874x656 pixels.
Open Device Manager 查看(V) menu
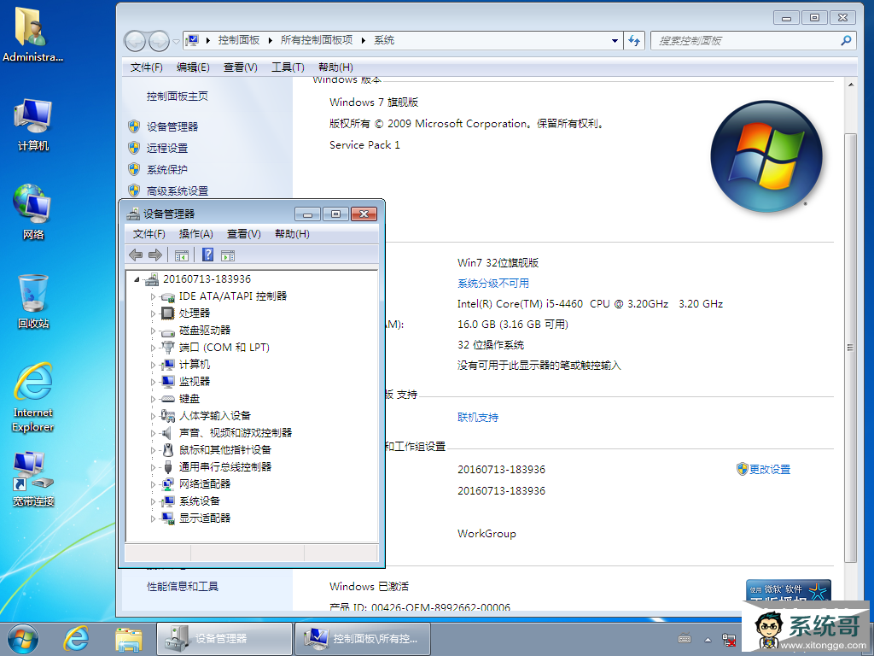click(243, 234)
